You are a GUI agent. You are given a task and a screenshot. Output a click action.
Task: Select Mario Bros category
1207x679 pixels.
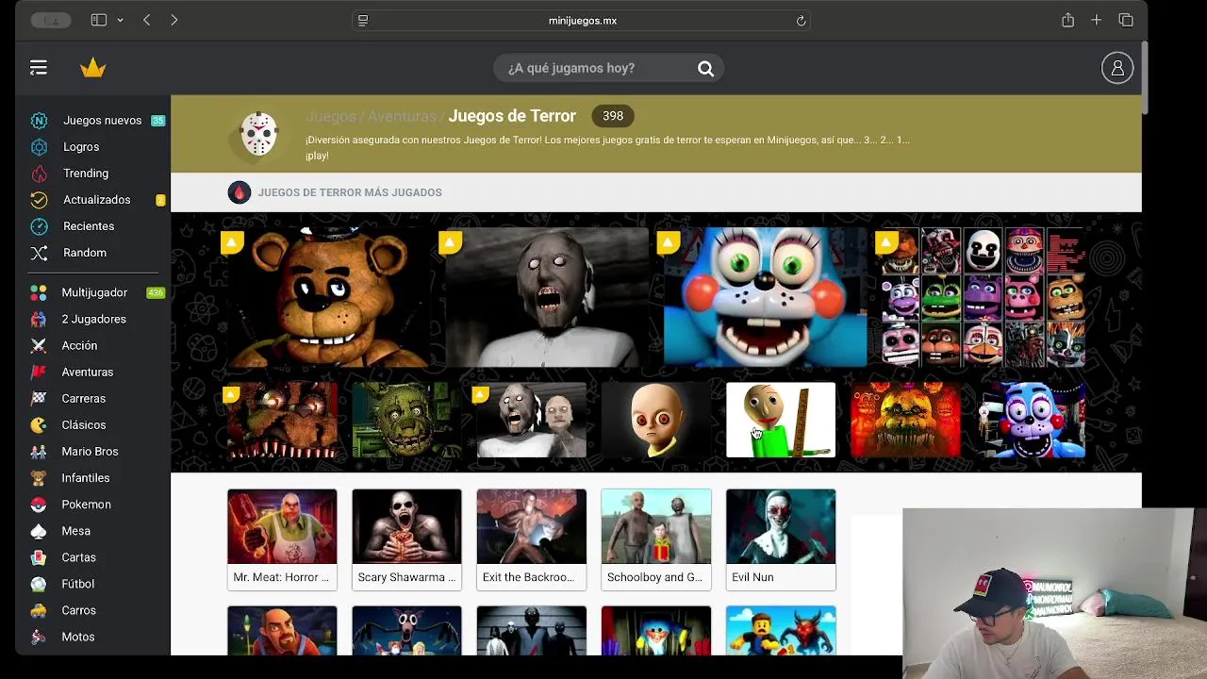pos(90,452)
